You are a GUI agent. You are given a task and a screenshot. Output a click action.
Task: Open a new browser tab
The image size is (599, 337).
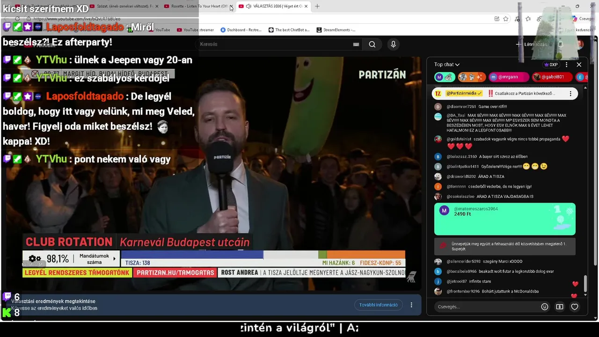click(317, 6)
